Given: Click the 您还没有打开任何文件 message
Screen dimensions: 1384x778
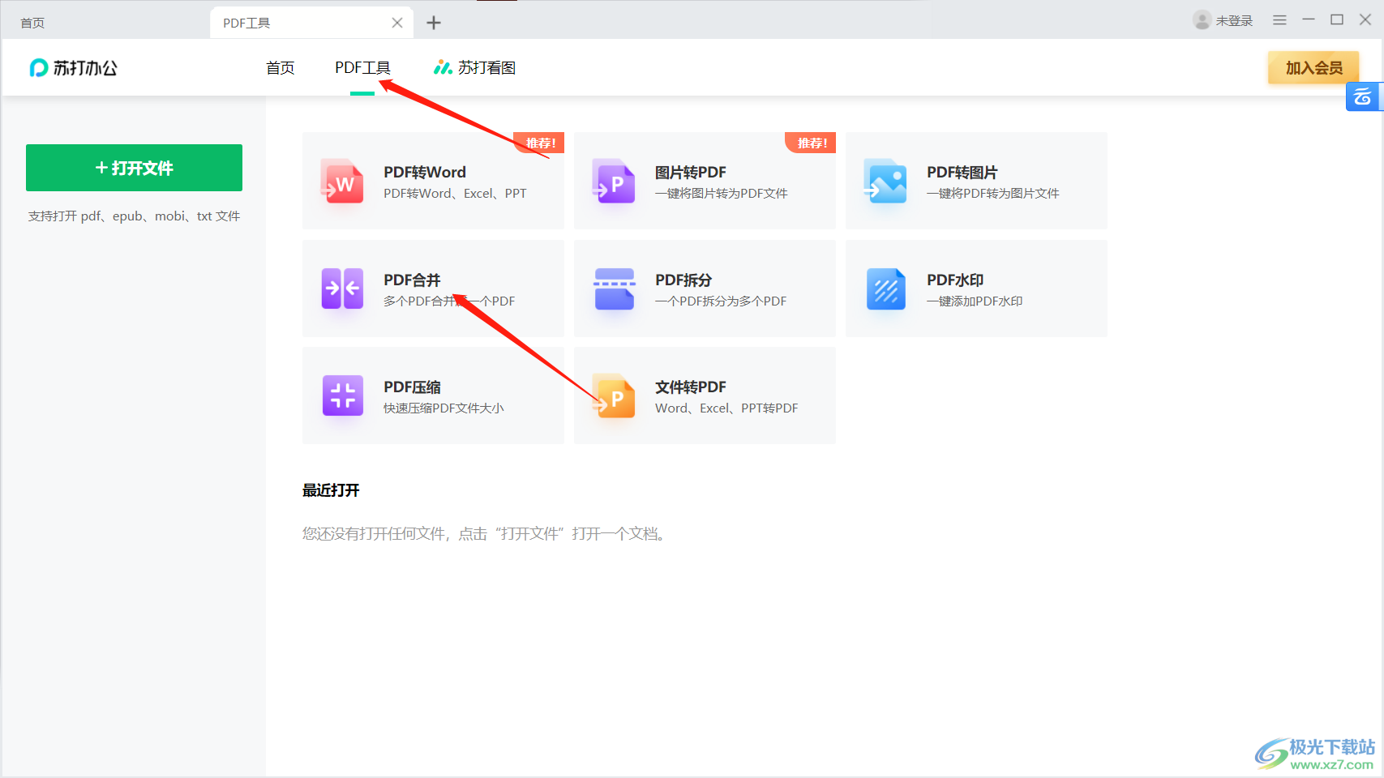Looking at the screenshot, I should tap(484, 534).
